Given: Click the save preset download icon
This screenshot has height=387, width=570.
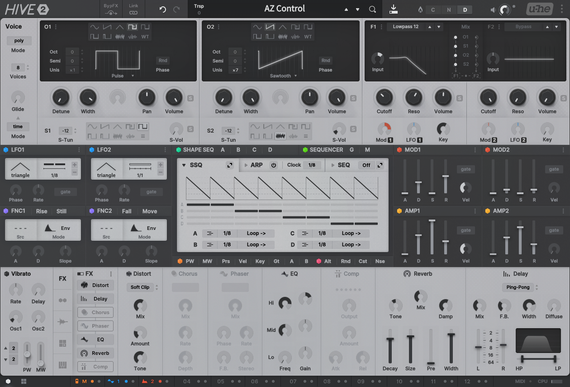Looking at the screenshot, I should (x=394, y=9).
